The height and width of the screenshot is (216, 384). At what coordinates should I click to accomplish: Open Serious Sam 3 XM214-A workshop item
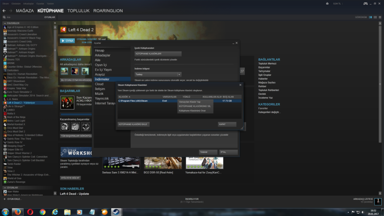[121, 163]
